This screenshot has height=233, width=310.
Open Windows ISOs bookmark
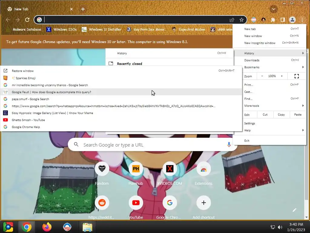[61, 29]
